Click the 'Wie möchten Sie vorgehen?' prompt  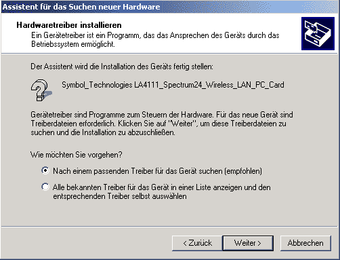point(77,155)
